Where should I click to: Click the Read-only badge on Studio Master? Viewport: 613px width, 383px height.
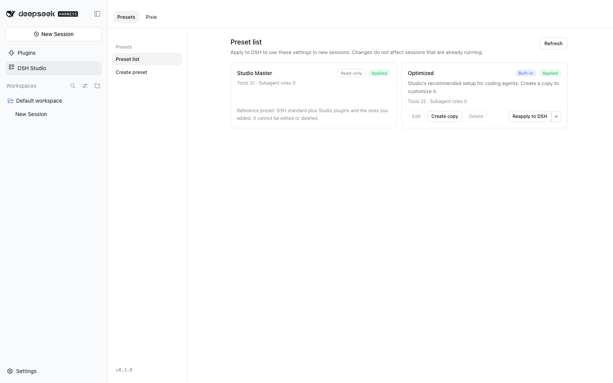click(x=351, y=73)
